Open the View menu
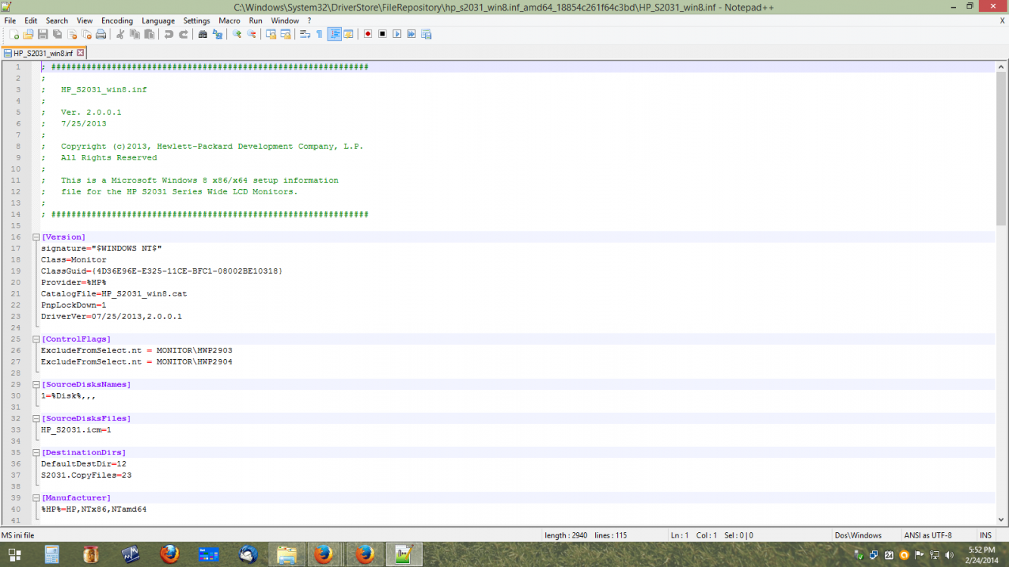This screenshot has width=1009, height=567. [85, 20]
